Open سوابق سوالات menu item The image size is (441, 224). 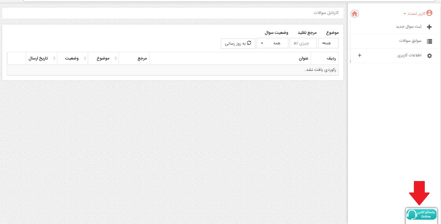410,41
